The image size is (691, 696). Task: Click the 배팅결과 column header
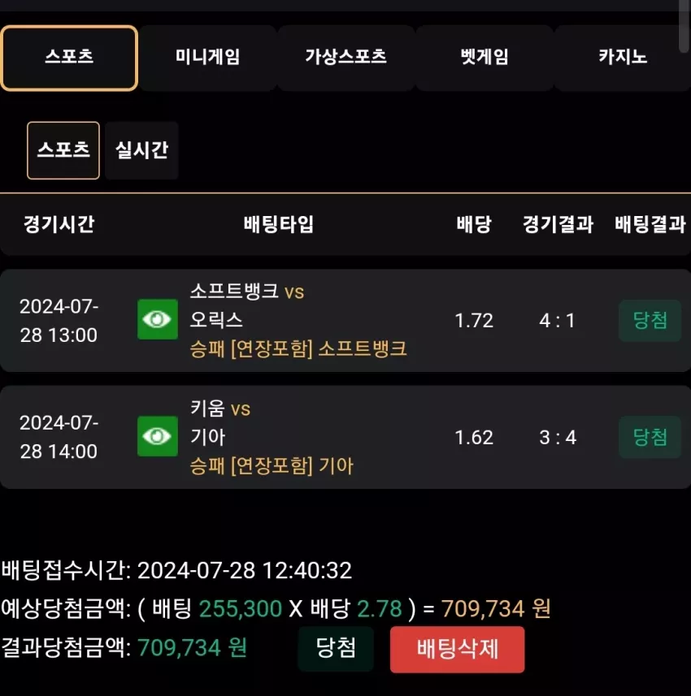(650, 224)
